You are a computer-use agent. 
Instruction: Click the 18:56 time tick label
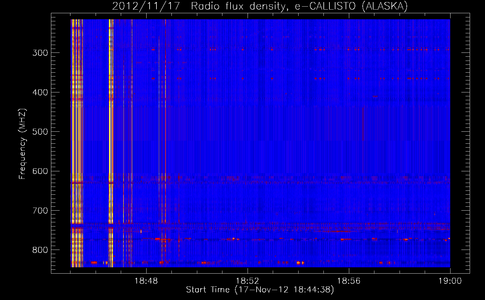coord(349,281)
